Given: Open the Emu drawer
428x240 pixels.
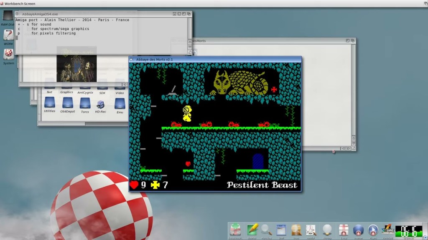Looking at the screenshot, I should (120, 103).
